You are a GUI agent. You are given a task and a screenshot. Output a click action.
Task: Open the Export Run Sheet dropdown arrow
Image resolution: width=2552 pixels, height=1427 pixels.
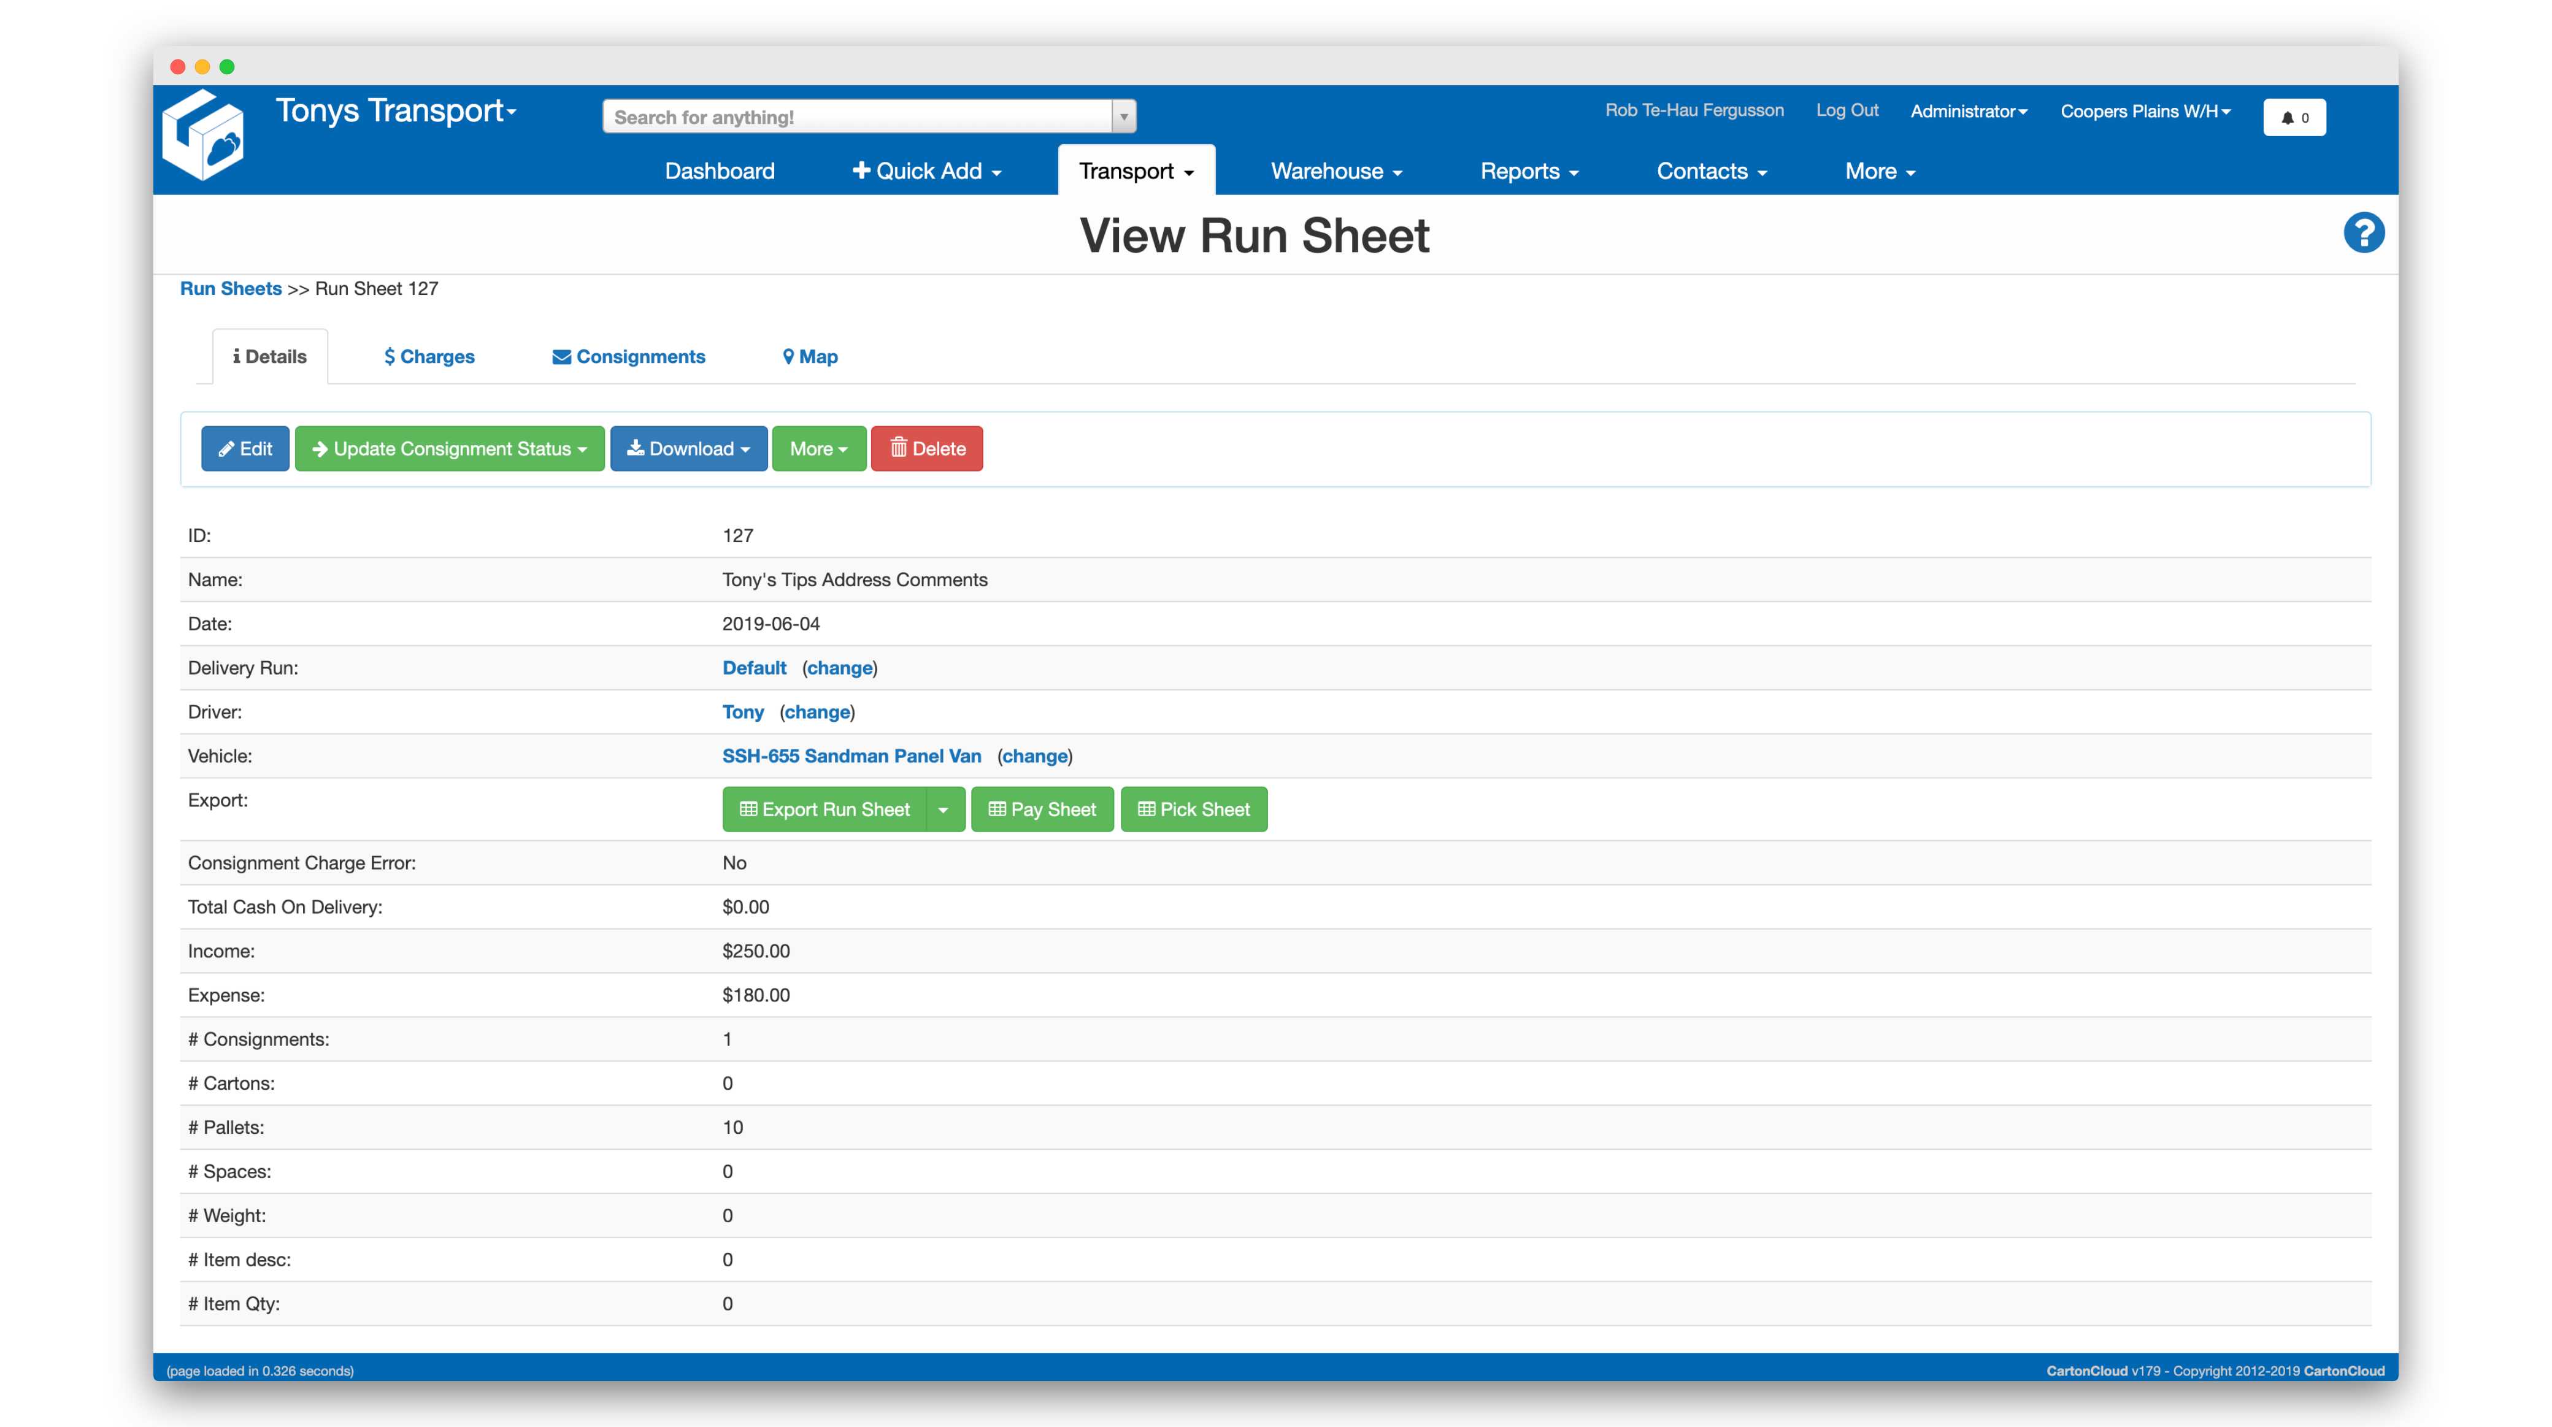tap(944, 809)
